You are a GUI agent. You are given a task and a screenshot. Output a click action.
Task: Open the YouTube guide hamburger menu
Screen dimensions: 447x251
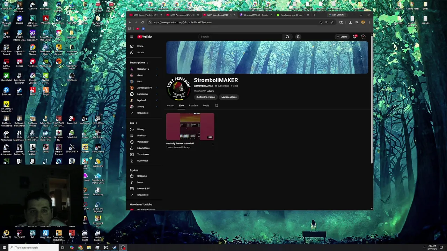tap(132, 37)
